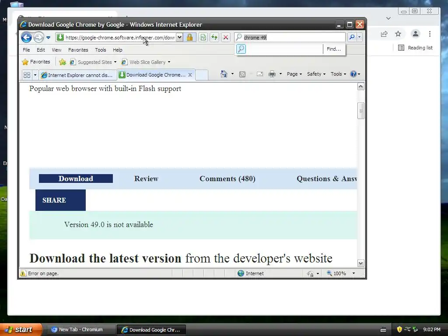Click the padlock security report icon

click(x=190, y=37)
